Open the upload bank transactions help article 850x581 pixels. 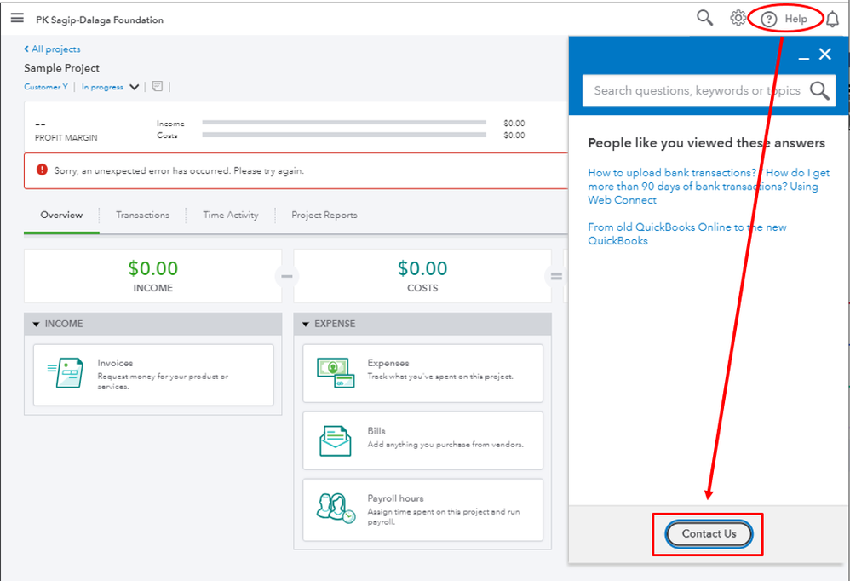point(708,186)
